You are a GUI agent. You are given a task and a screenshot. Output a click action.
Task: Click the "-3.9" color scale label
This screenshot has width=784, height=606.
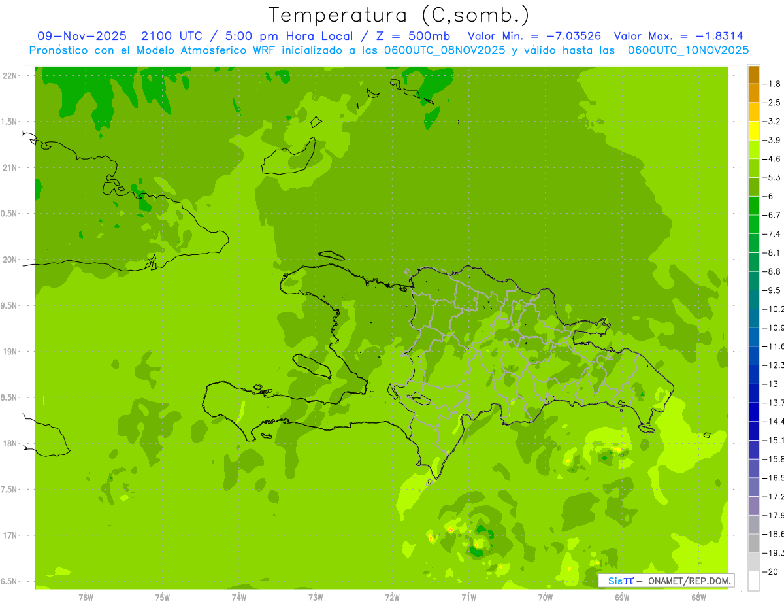click(772, 140)
